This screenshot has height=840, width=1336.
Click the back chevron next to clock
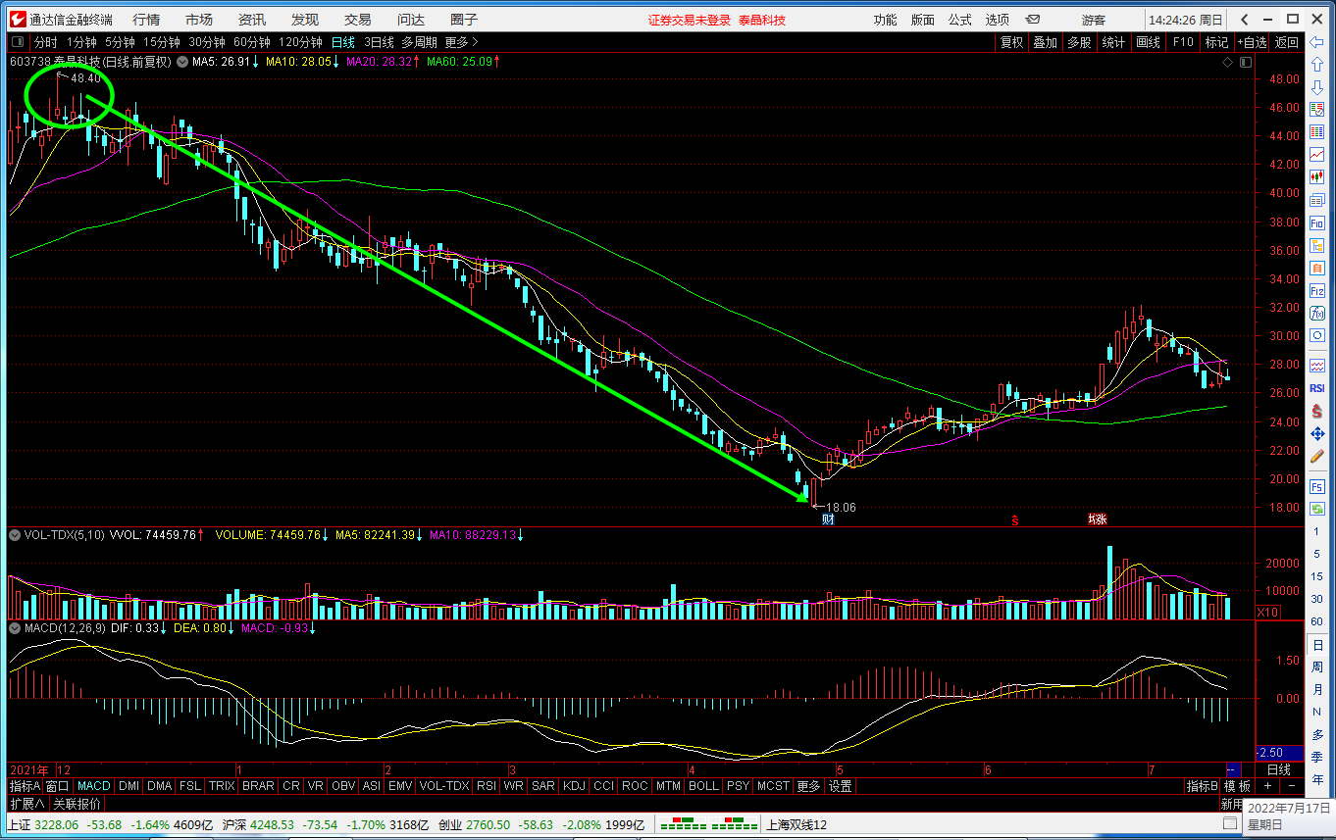(1245, 20)
